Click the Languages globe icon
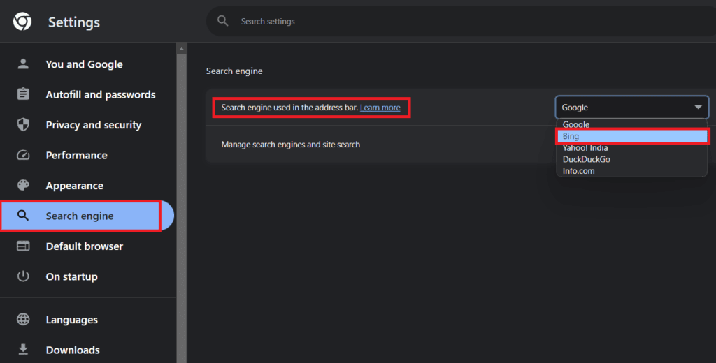 (23, 319)
